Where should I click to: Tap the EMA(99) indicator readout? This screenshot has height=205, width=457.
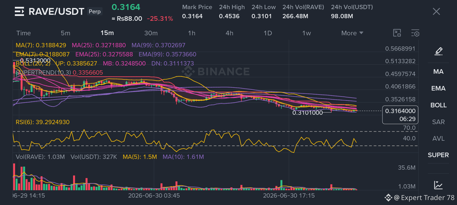coord(167,54)
